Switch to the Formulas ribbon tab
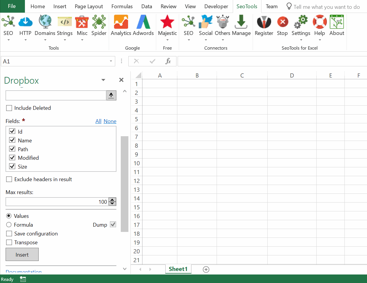 pos(122,6)
